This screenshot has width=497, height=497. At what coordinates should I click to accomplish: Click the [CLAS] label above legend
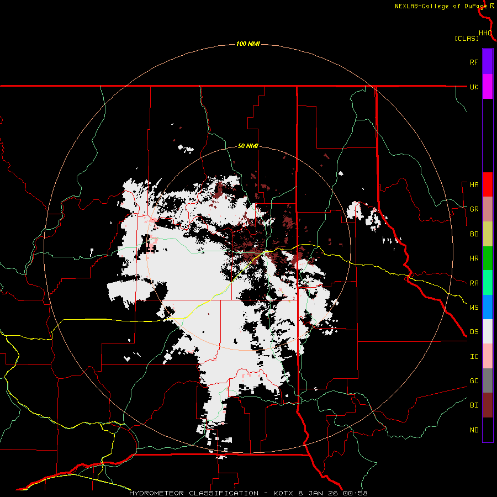467,38
